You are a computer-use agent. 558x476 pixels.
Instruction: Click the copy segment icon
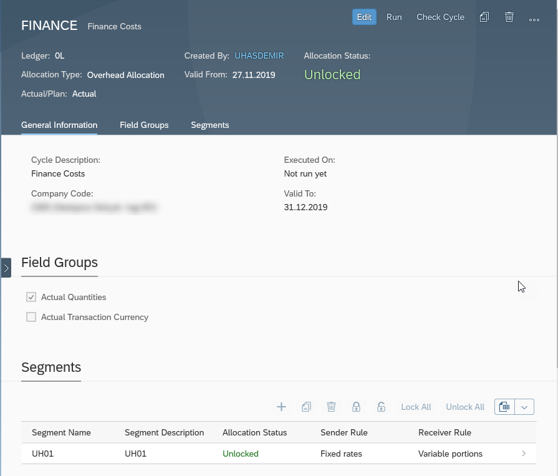click(x=306, y=407)
